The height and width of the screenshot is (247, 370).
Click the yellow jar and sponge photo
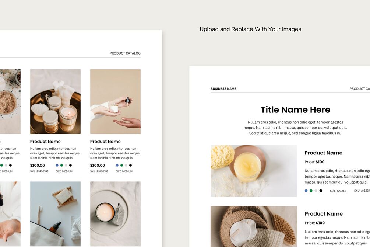[x=254, y=171]
